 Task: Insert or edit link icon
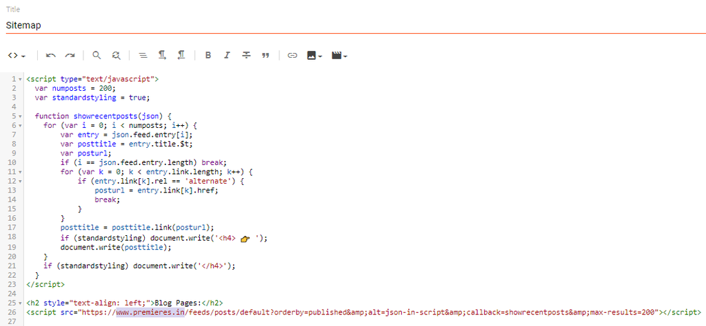coord(292,56)
